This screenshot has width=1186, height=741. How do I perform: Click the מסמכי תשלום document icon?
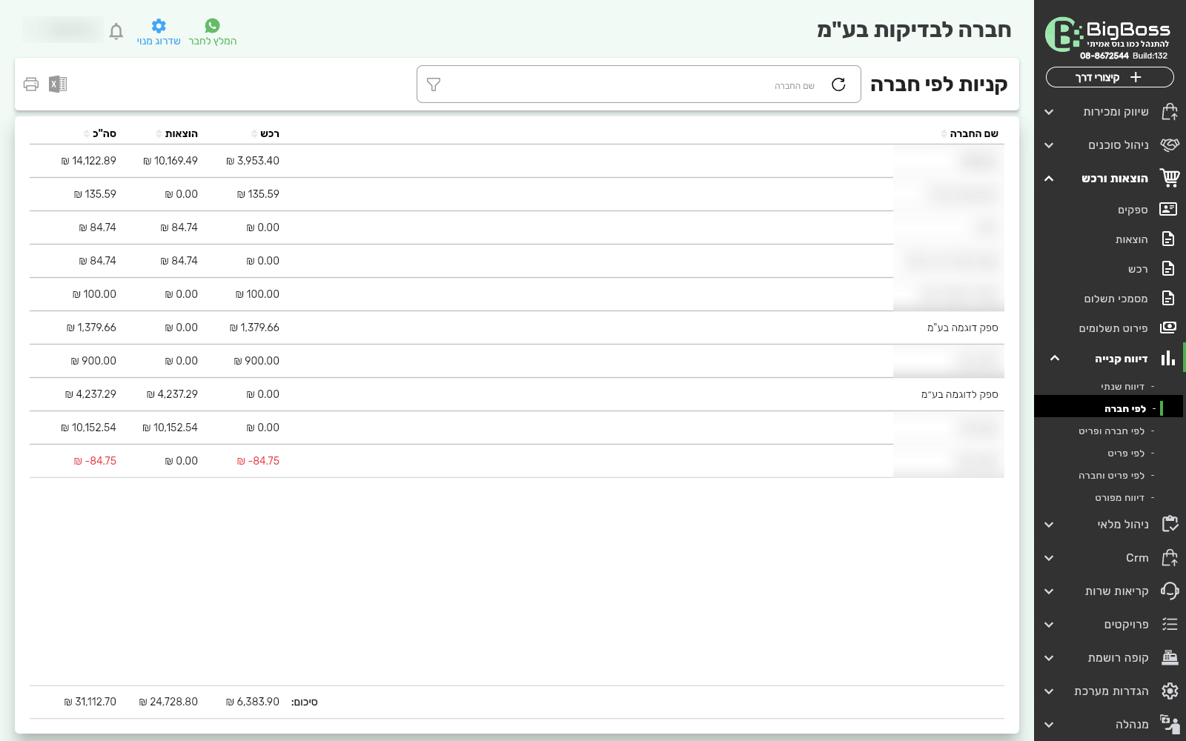(x=1168, y=298)
